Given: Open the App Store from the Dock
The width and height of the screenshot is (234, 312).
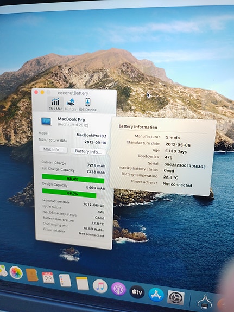Looking at the screenshot, I should [156, 295].
